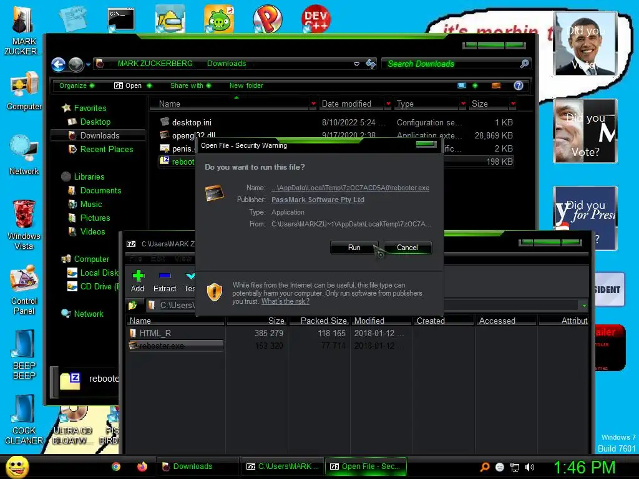Image resolution: width=639 pixels, height=479 pixels.
Task: Click New folder in the Explorer toolbar
Action: point(246,85)
